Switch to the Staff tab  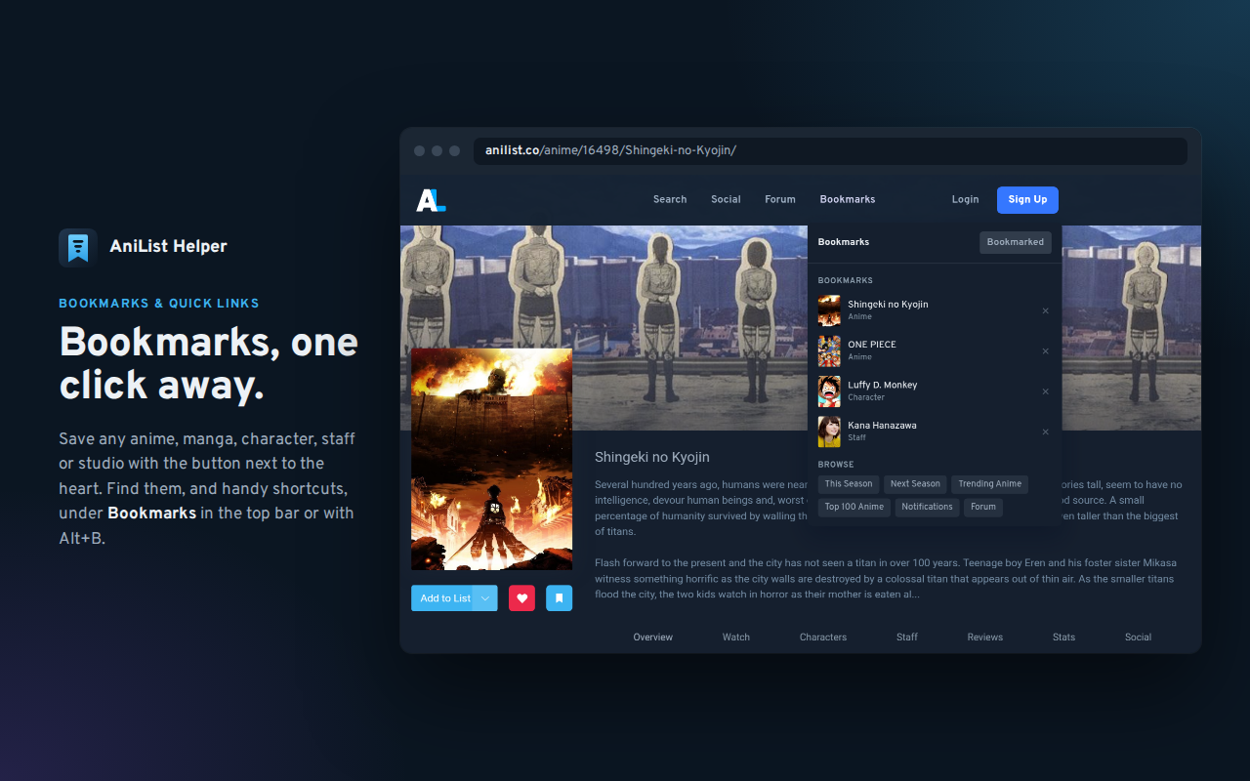(907, 637)
